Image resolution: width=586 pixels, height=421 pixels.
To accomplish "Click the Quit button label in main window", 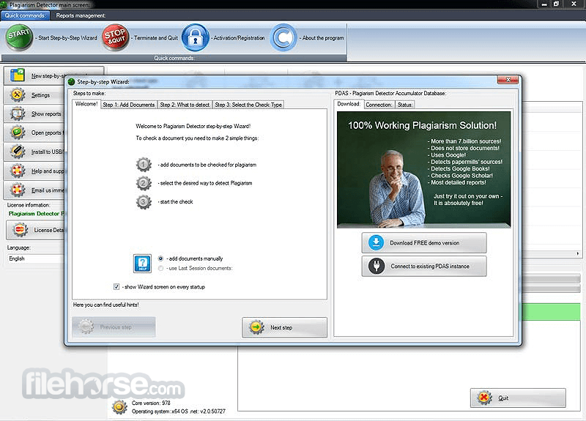I will [x=503, y=398].
